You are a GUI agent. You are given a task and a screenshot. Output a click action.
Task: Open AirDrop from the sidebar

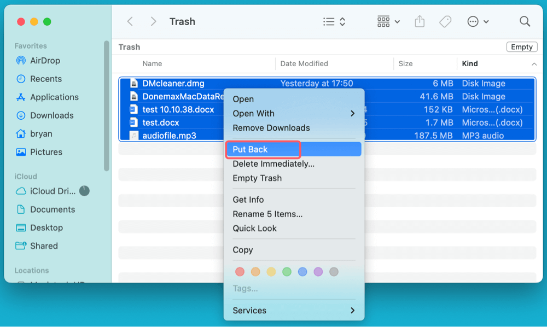[44, 60]
